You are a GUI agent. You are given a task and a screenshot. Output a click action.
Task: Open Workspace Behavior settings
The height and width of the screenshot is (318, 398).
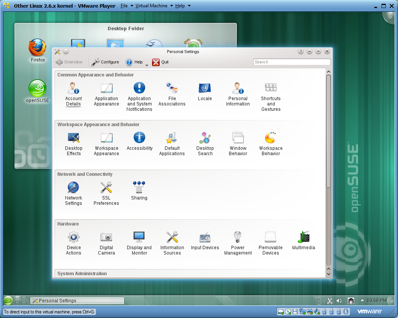pyautogui.click(x=271, y=144)
